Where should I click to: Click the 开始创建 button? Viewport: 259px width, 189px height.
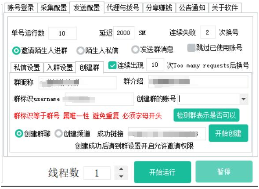click(228, 133)
